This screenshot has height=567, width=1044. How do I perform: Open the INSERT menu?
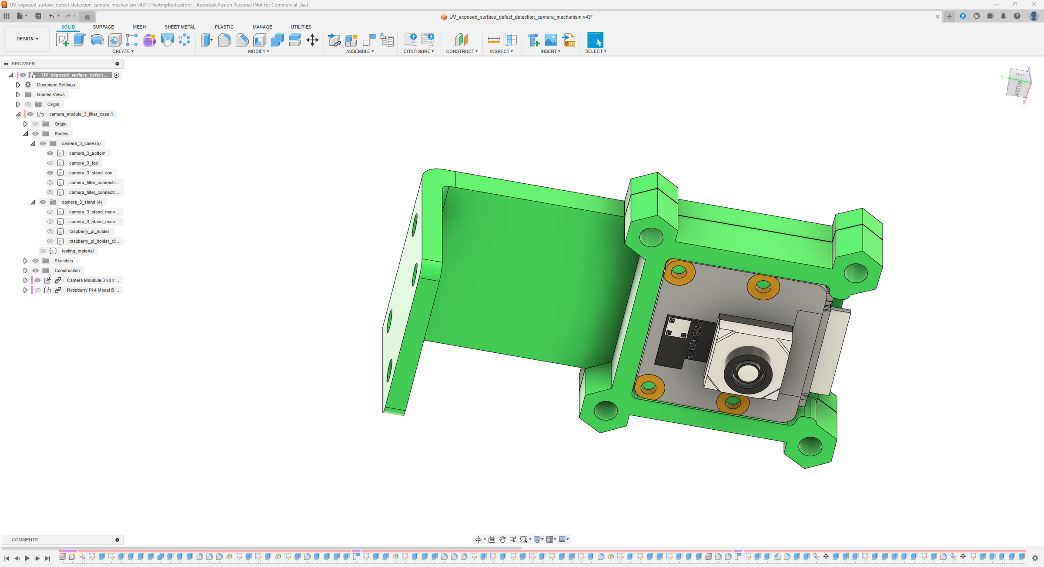[550, 51]
